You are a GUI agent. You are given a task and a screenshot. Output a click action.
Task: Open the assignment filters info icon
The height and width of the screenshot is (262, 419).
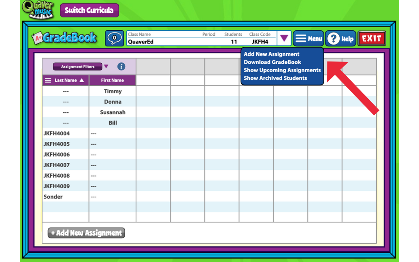tap(121, 67)
